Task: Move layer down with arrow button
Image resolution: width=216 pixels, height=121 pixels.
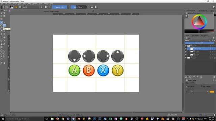Action: [x=194, y=77]
